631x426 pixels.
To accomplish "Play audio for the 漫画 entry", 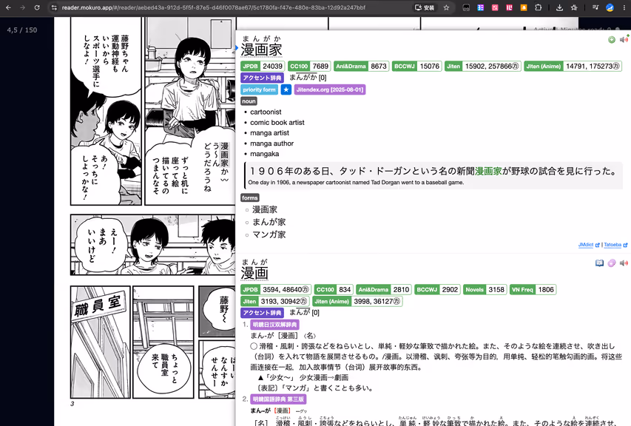I will click(624, 263).
